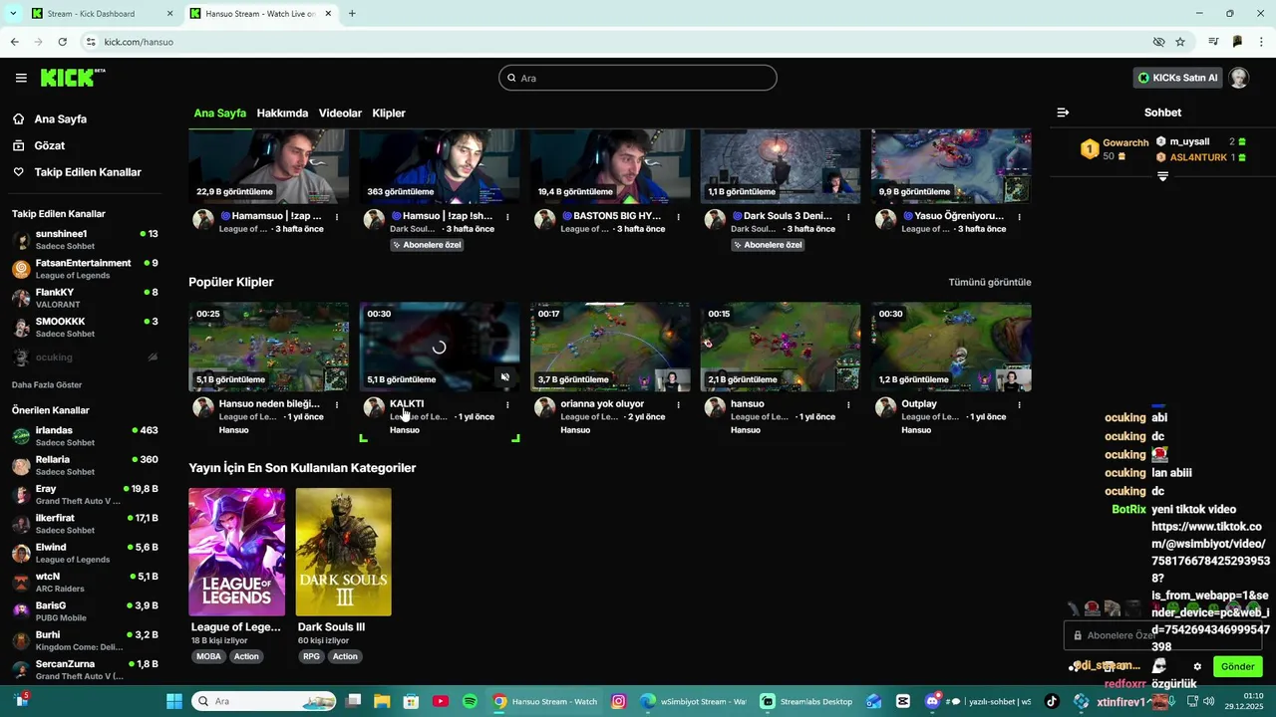
Task: Play the Outplay clip thumbnail
Action: (951, 347)
